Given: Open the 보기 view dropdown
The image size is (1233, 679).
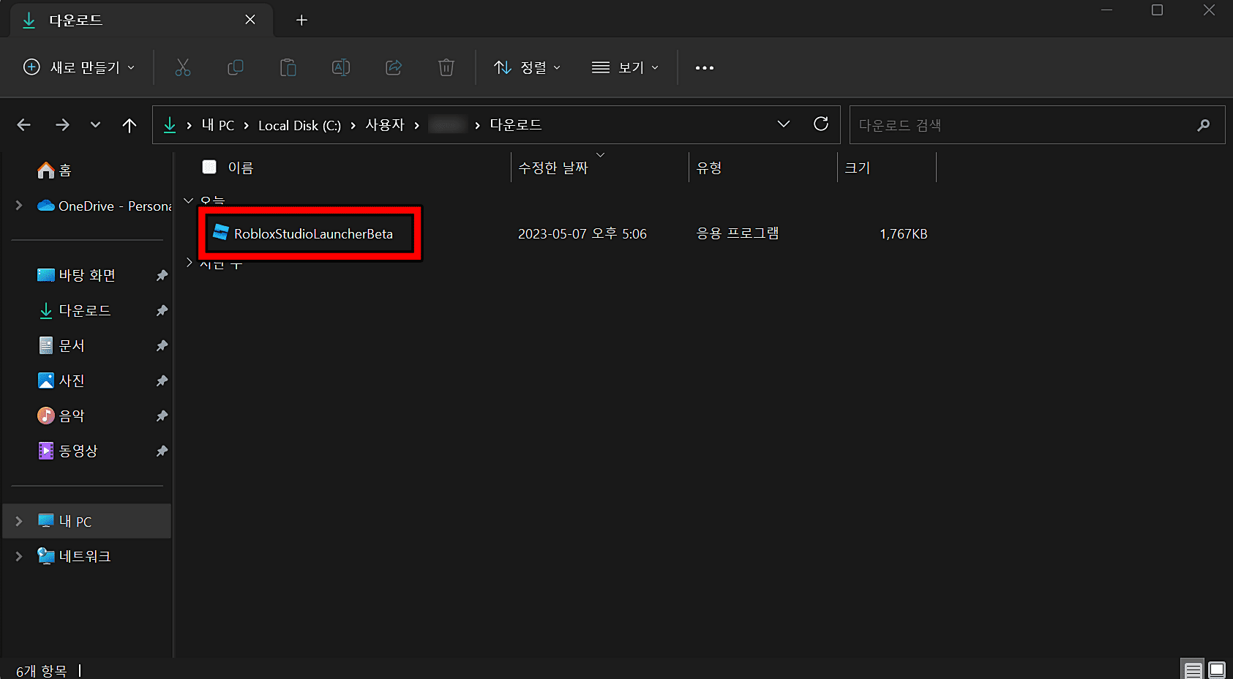Looking at the screenshot, I should pyautogui.click(x=625, y=67).
